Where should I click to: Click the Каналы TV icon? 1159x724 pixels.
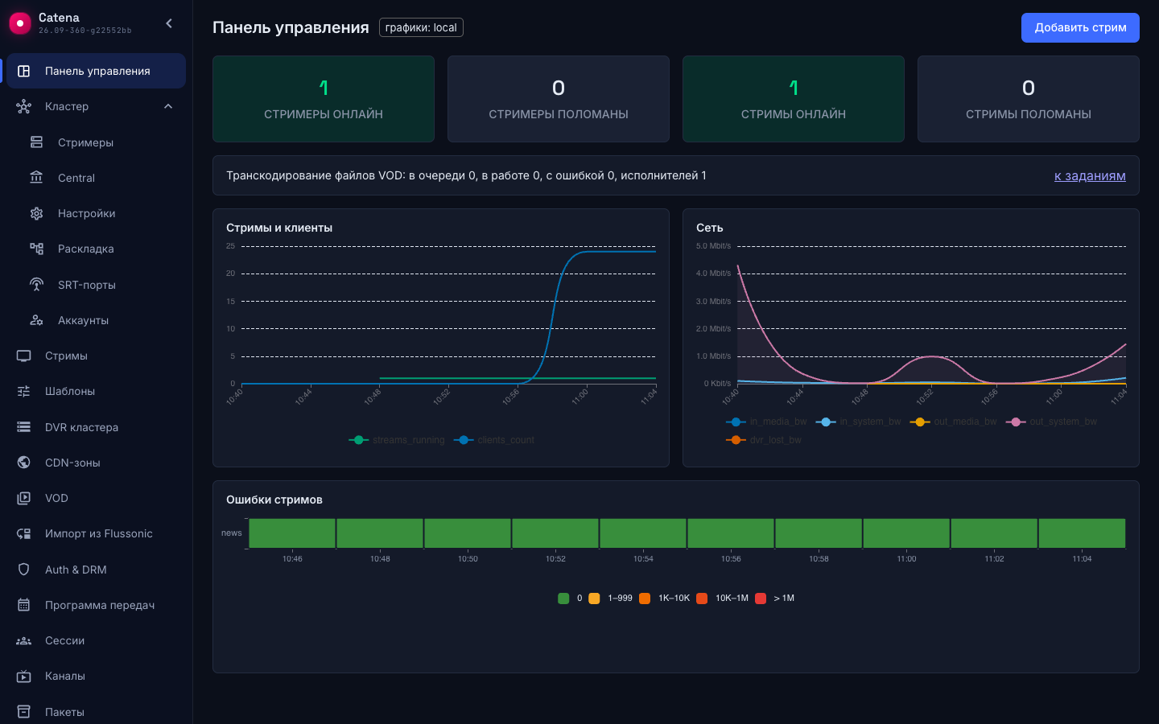[x=24, y=676]
